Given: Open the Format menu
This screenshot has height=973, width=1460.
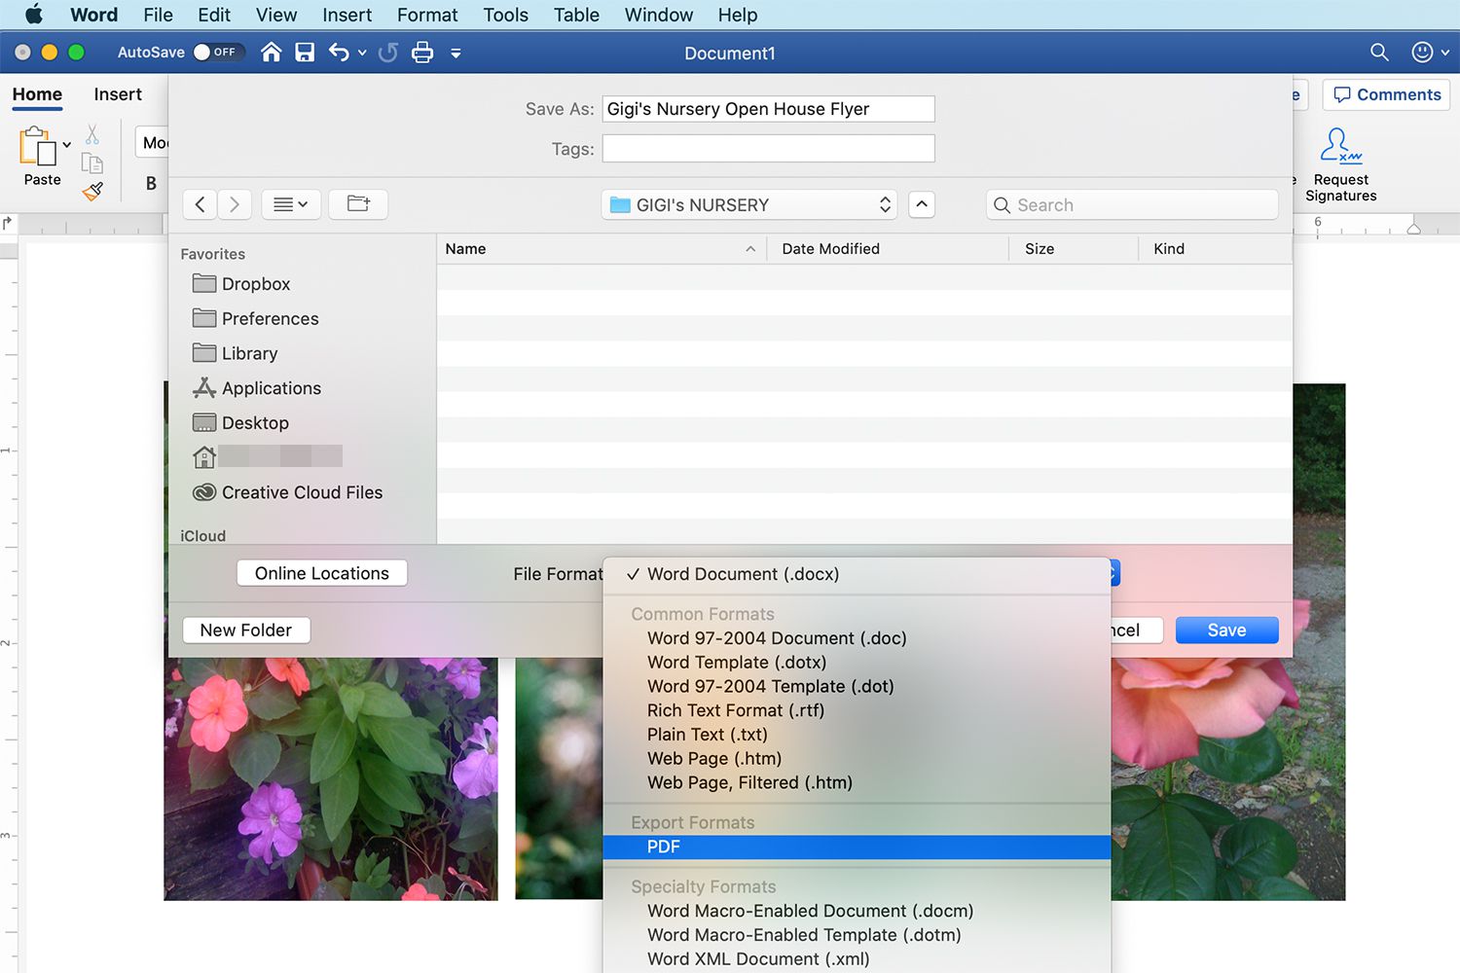Looking at the screenshot, I should (427, 15).
